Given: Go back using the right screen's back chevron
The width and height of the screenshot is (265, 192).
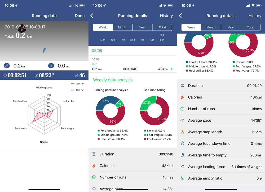Looking at the screenshot, I should pyautogui.click(x=180, y=16).
